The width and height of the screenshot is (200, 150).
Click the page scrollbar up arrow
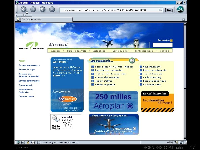[x=185, y=24]
